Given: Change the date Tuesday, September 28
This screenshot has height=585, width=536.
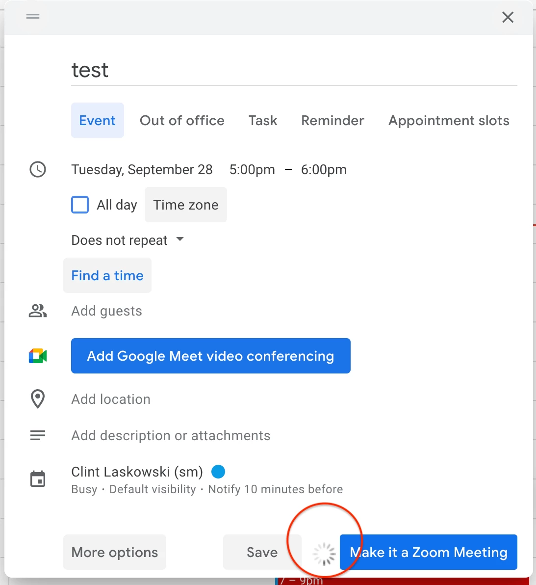Looking at the screenshot, I should pos(142,169).
